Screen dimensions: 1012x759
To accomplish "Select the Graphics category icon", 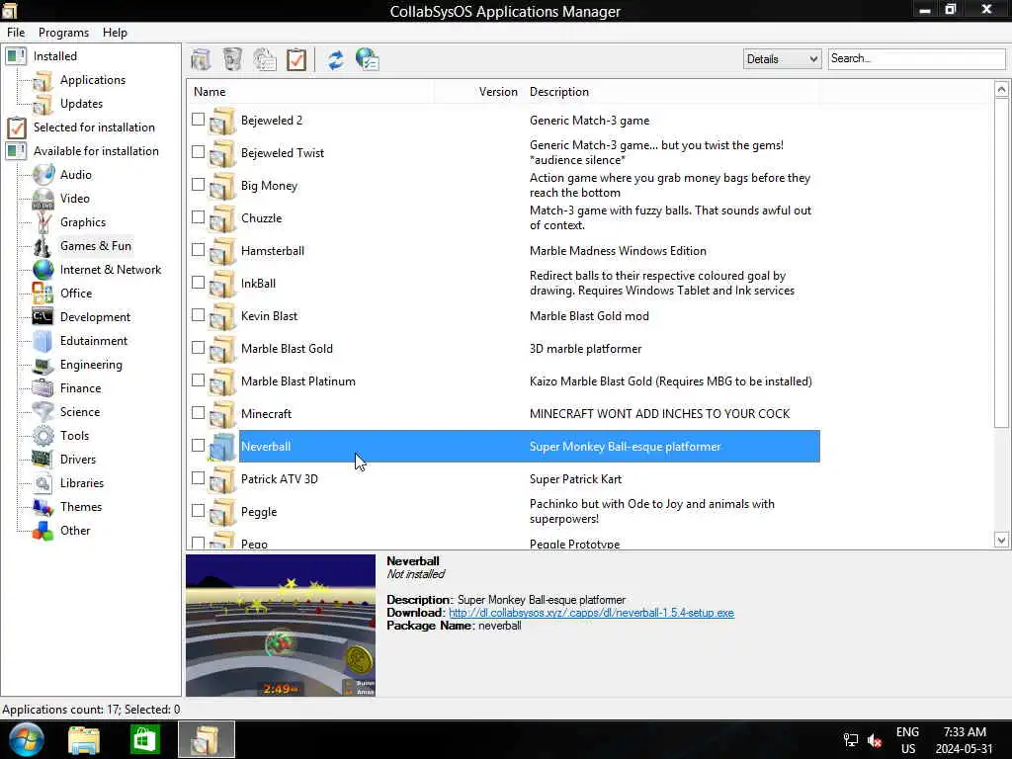I will coord(43,222).
